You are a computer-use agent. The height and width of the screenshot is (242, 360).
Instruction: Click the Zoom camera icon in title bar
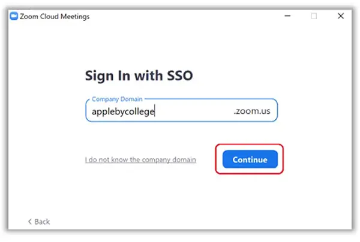point(14,16)
